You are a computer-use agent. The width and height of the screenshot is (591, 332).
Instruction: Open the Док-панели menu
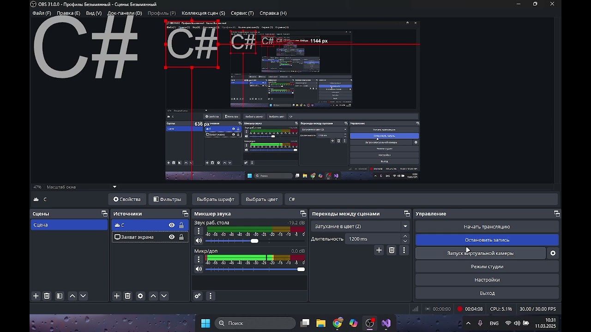[x=125, y=13]
